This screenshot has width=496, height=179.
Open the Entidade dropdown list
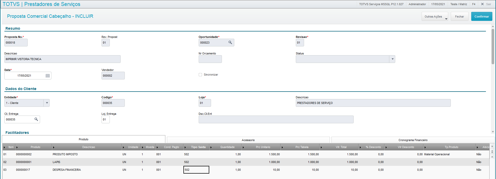coord(47,103)
